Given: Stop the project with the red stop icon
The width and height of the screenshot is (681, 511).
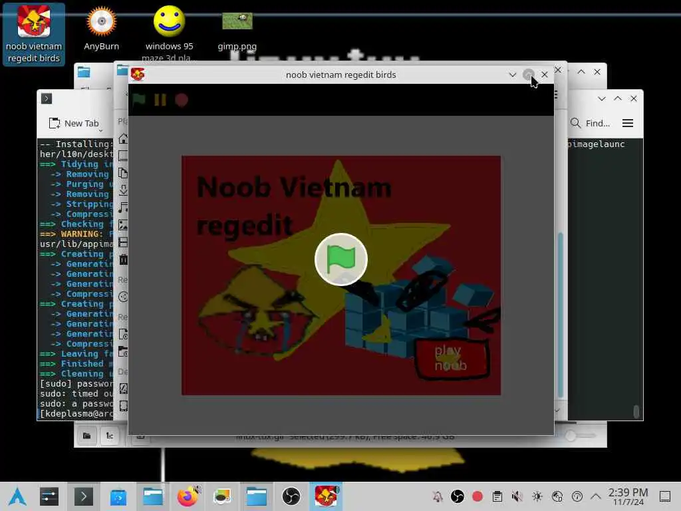Looking at the screenshot, I should click(x=181, y=100).
